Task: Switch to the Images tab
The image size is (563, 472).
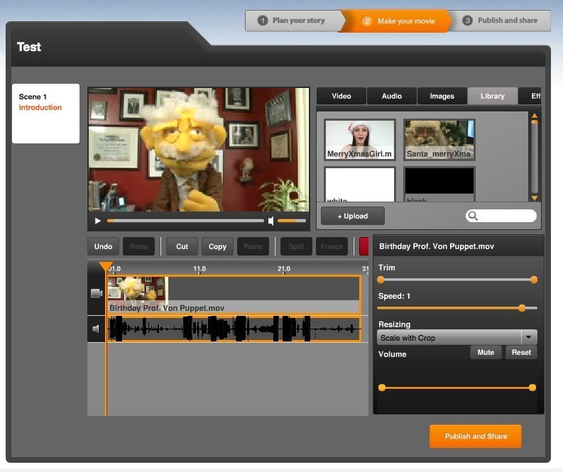Action: (442, 97)
